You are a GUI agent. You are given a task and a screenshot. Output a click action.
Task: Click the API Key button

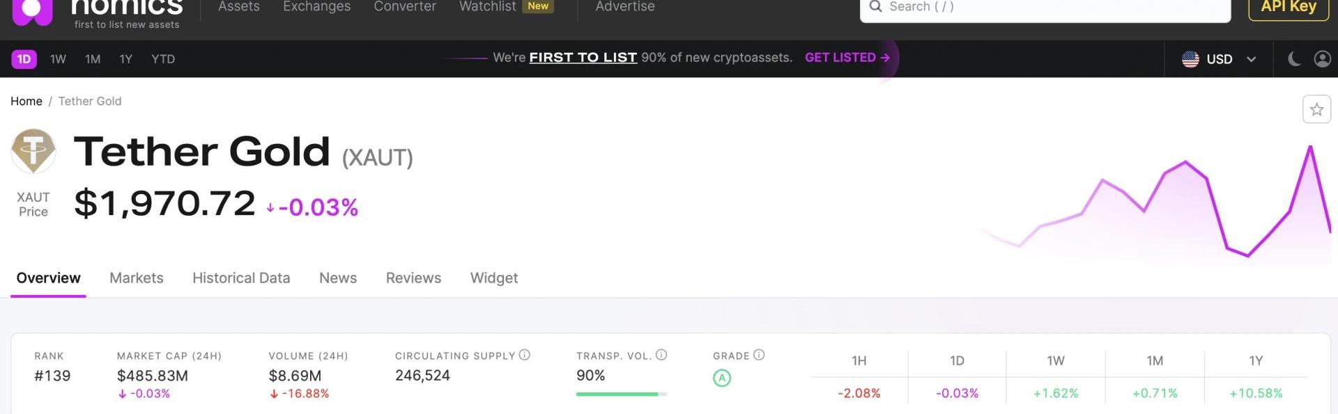[1288, 7]
